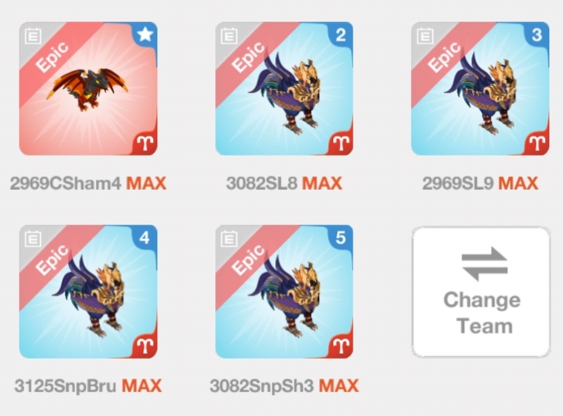Open notes icon on 2969SL9 card
Viewport: 563px width, 416px height.
pos(426,36)
